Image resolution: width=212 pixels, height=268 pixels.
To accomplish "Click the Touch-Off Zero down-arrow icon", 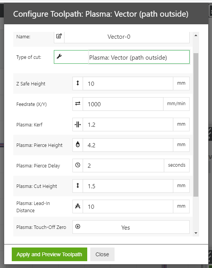I will point(78,227).
